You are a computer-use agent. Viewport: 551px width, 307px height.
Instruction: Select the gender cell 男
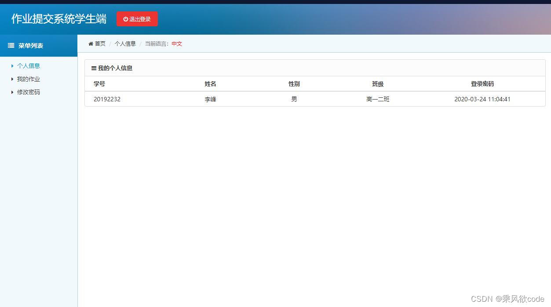coord(294,99)
